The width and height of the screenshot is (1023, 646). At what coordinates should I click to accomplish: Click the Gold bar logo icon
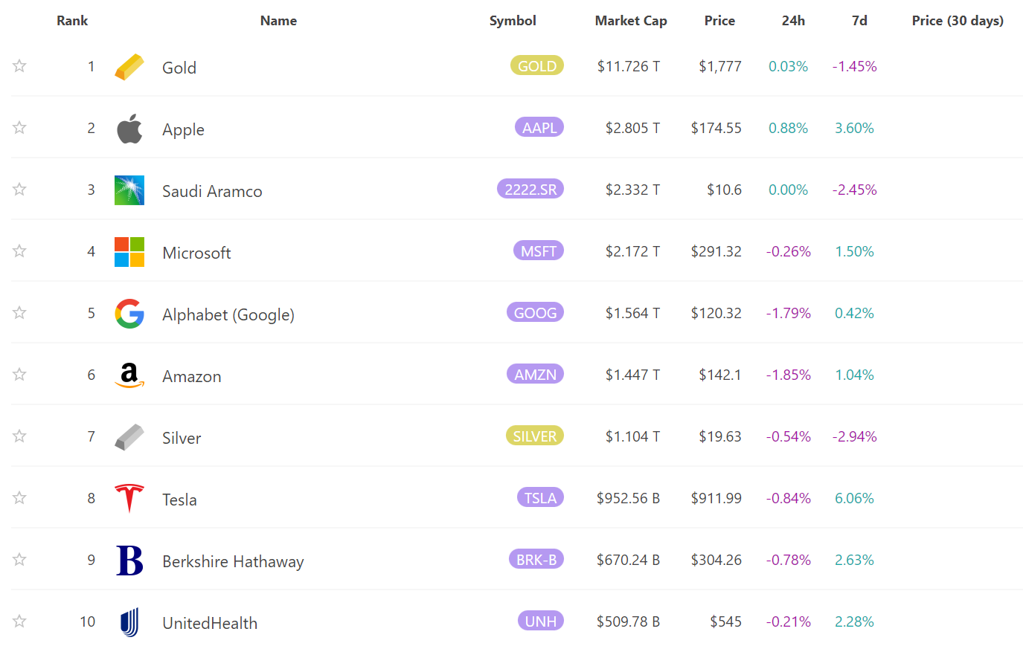pos(129,67)
